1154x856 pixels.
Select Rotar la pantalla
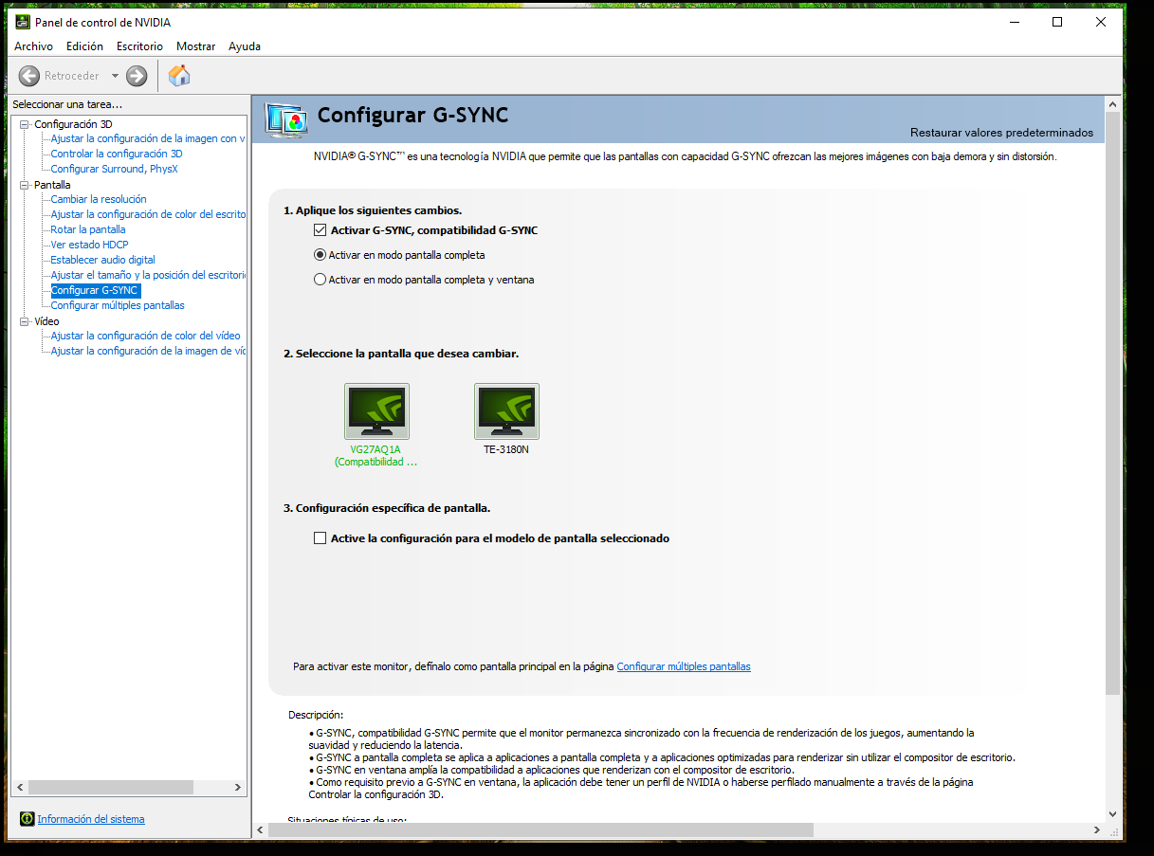pos(88,229)
